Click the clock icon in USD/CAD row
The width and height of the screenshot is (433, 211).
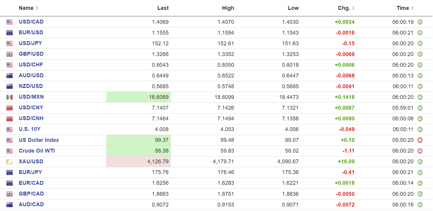point(420,22)
